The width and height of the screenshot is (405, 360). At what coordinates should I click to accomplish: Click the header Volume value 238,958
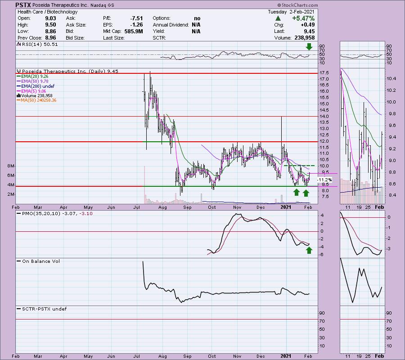pyautogui.click(x=305, y=38)
